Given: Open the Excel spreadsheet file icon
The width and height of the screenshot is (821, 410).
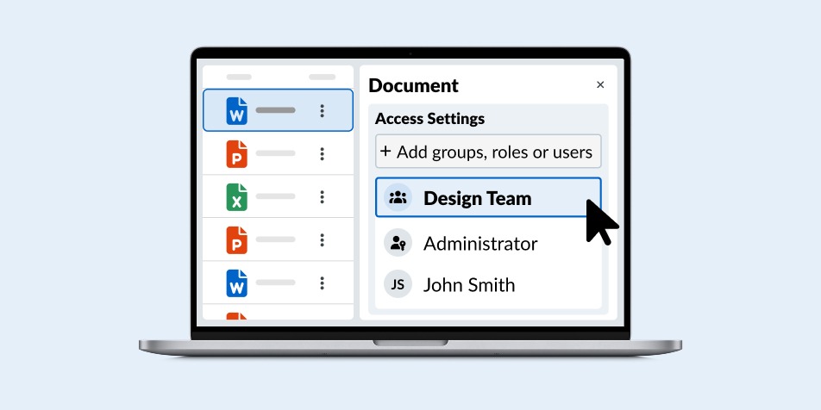Looking at the screenshot, I should [236, 197].
